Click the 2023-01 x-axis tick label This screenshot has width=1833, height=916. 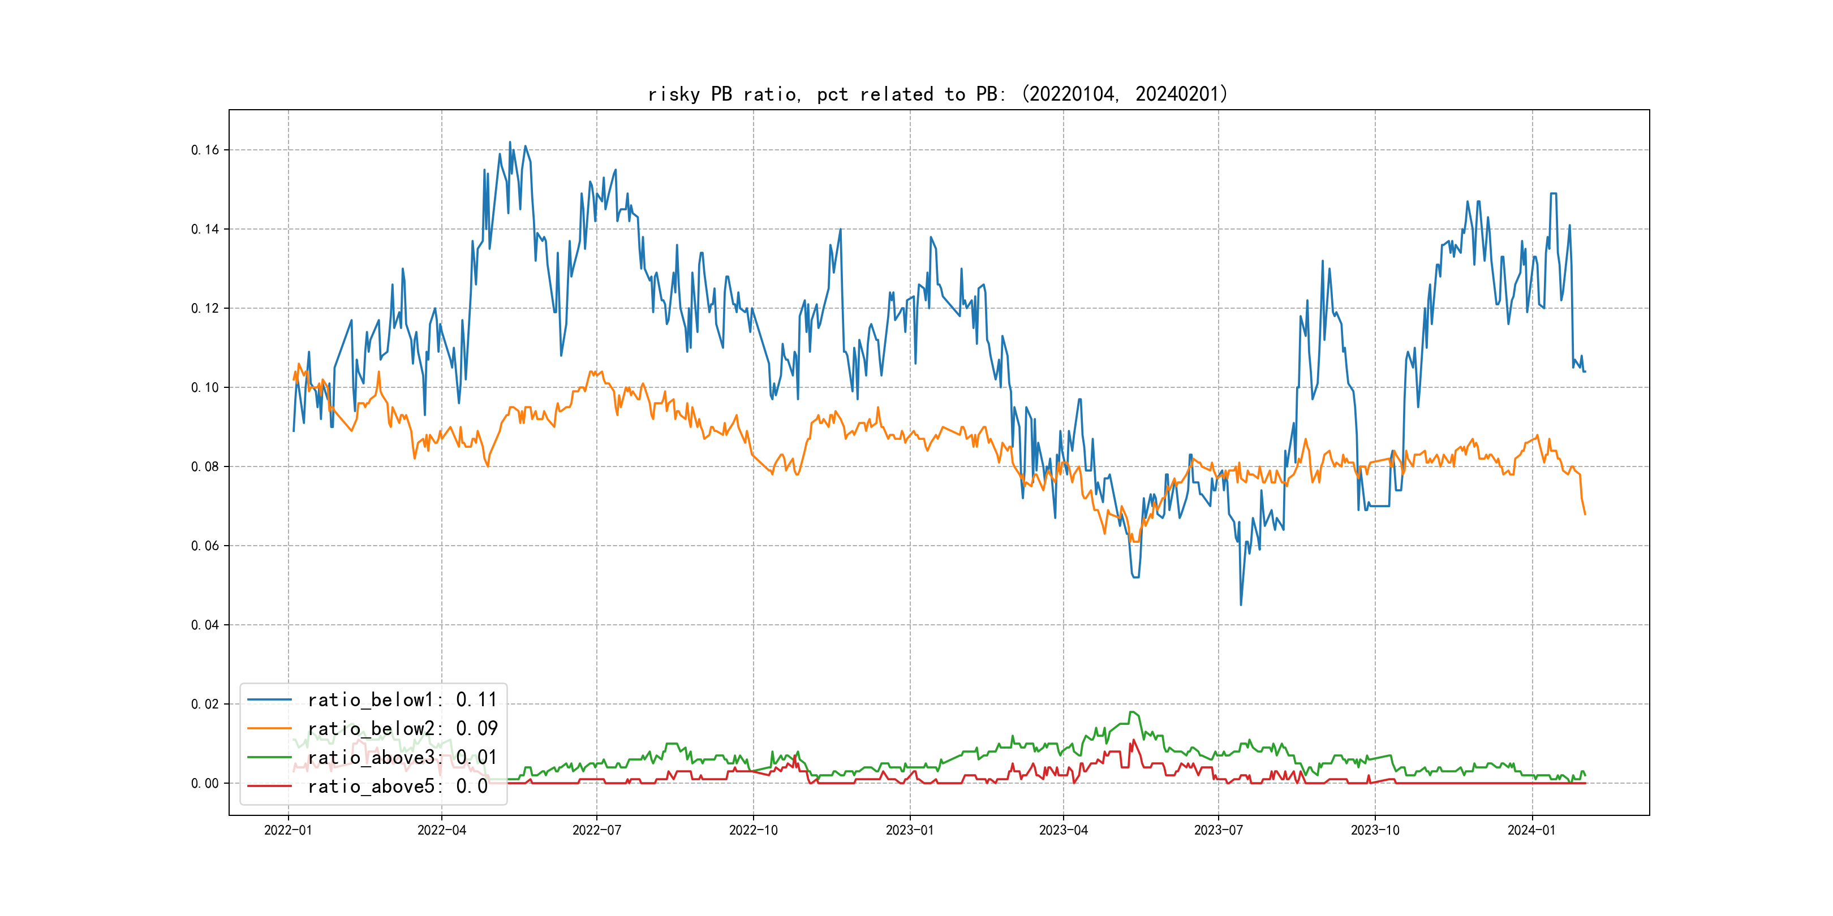pyautogui.click(x=909, y=830)
